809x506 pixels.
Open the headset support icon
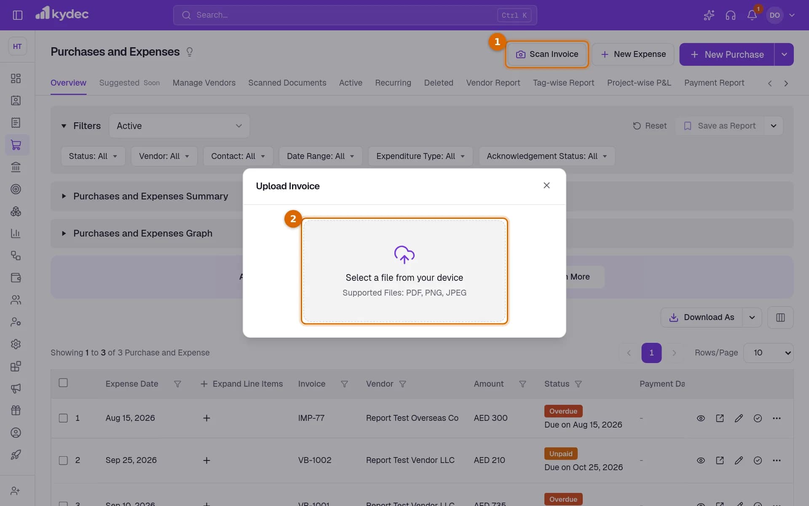click(730, 15)
